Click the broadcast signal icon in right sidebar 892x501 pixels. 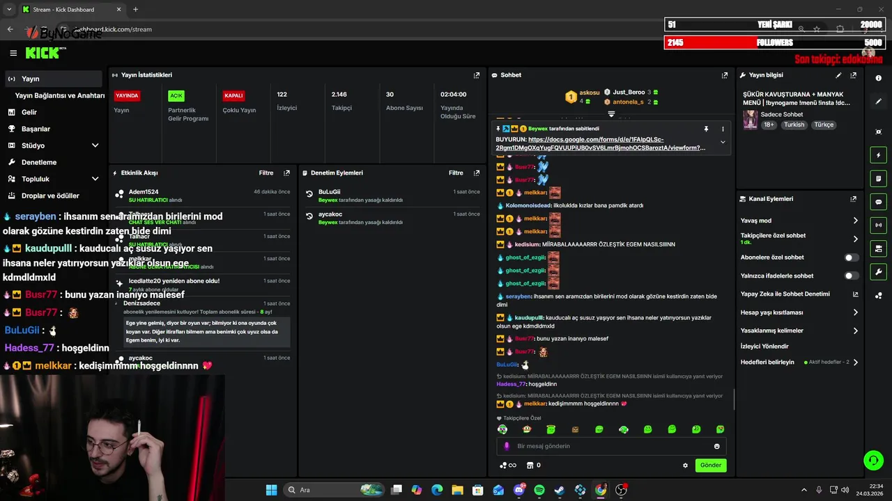pos(879,225)
